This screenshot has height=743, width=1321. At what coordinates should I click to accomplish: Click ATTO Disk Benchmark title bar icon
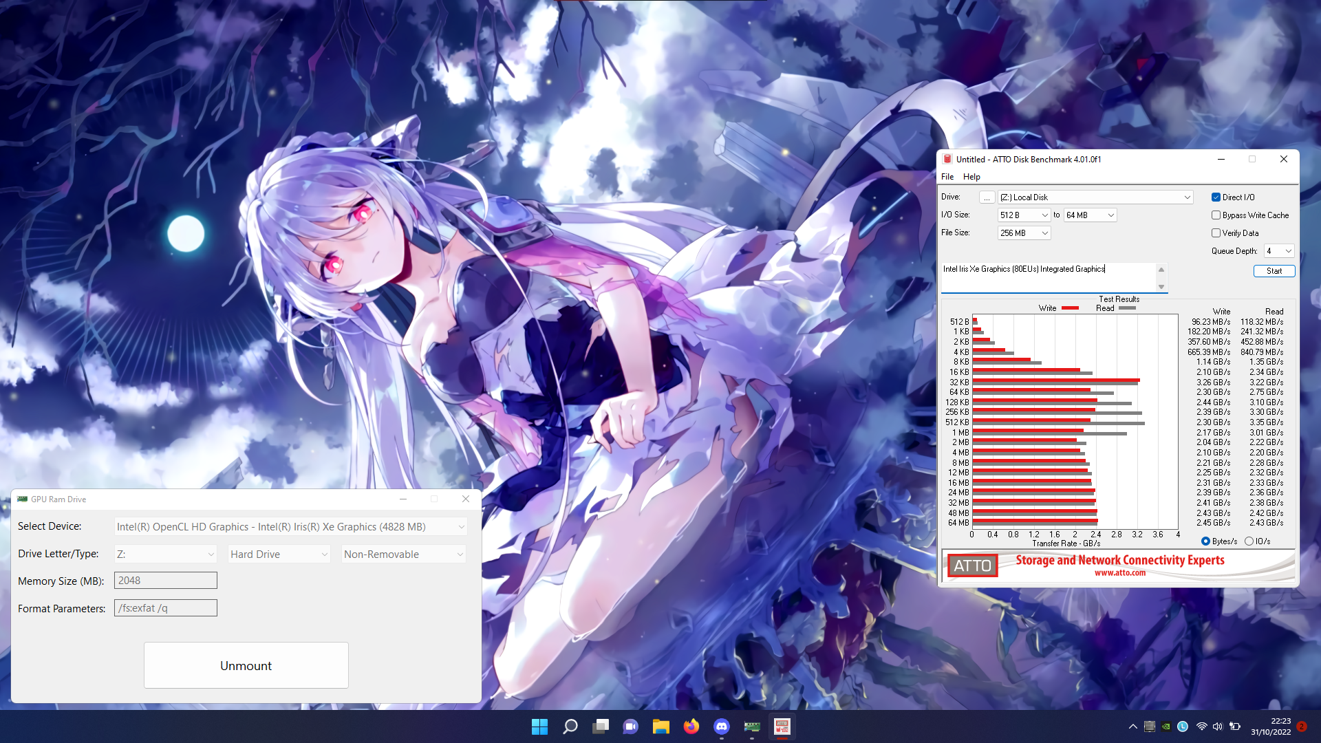click(x=947, y=159)
